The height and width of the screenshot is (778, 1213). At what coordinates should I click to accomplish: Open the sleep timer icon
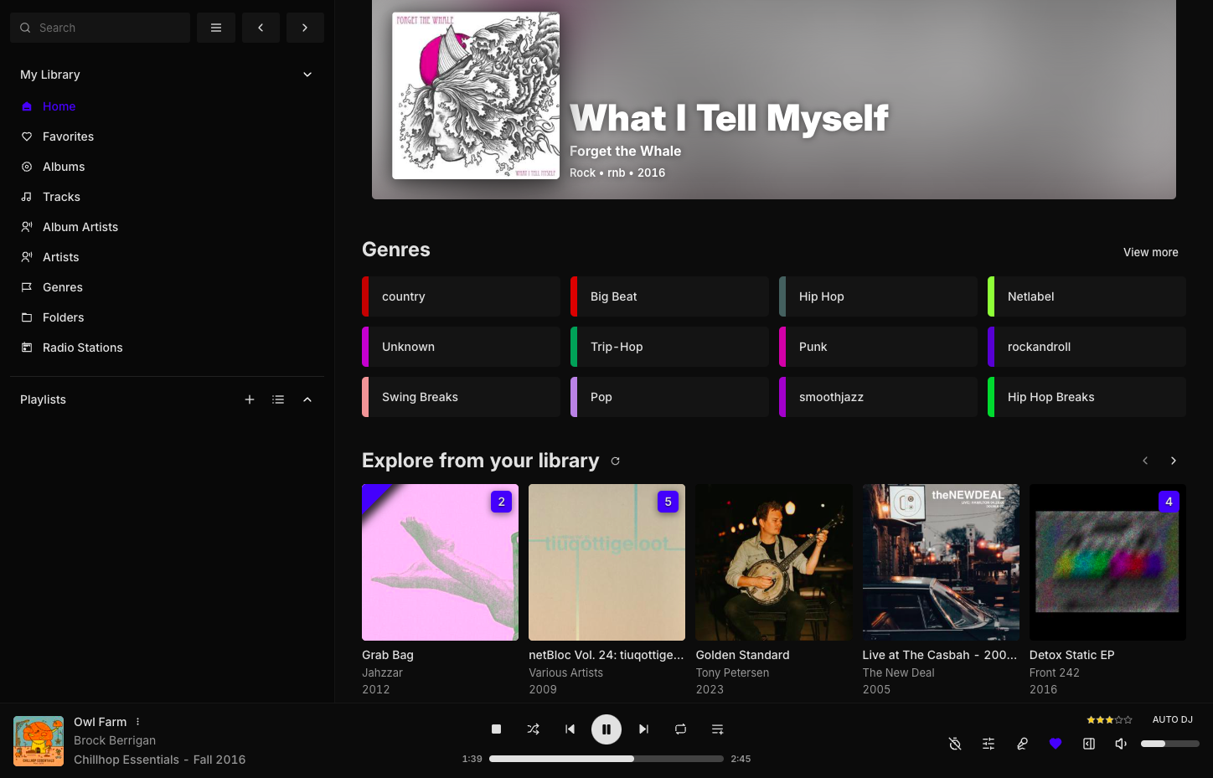[x=955, y=744]
